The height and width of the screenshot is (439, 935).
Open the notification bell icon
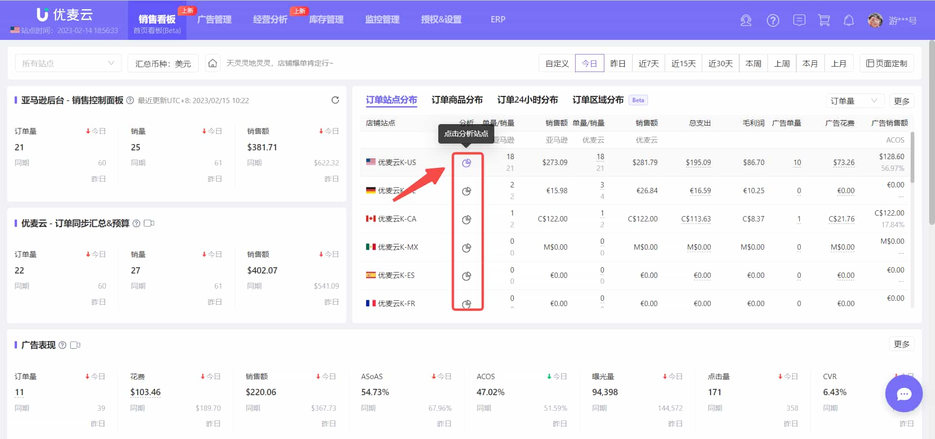click(x=849, y=20)
